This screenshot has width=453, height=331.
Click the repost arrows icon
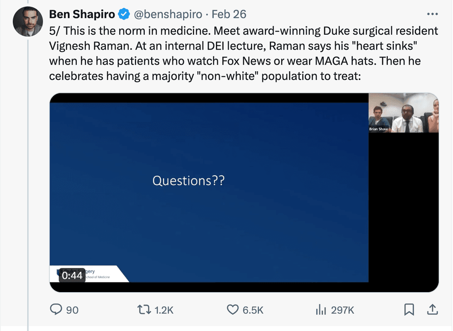click(146, 310)
